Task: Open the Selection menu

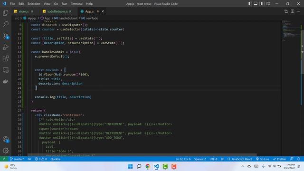Action: [34, 4]
